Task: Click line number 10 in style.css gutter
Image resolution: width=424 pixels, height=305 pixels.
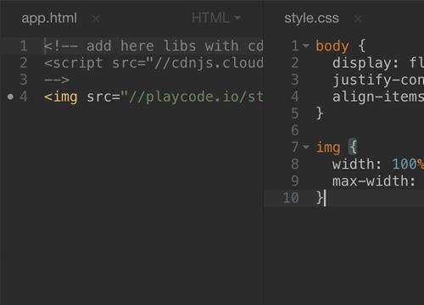Action: [291, 197]
